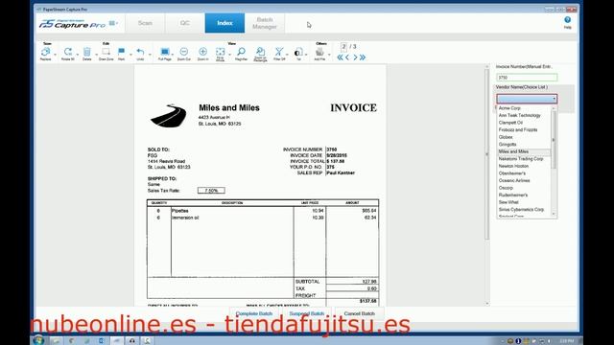Click the Undo arrow icon
614x345 pixels.
tap(140, 52)
